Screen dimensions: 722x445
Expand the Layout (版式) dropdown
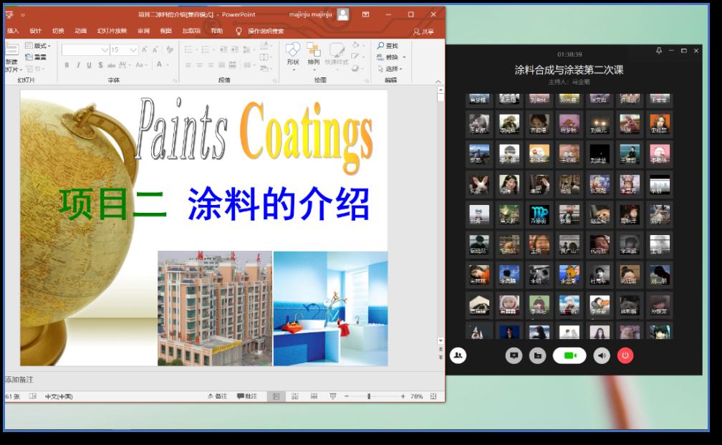[x=39, y=46]
